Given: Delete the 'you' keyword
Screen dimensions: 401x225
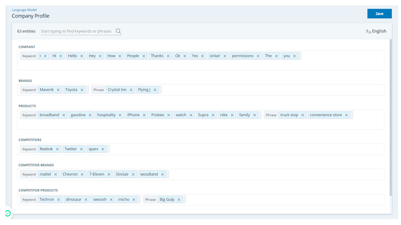Looking at the screenshot, I should (x=294, y=56).
